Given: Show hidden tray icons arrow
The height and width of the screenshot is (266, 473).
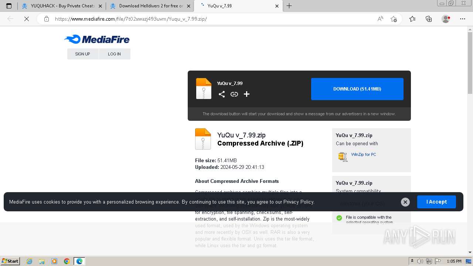Looking at the screenshot, I should [412, 261].
